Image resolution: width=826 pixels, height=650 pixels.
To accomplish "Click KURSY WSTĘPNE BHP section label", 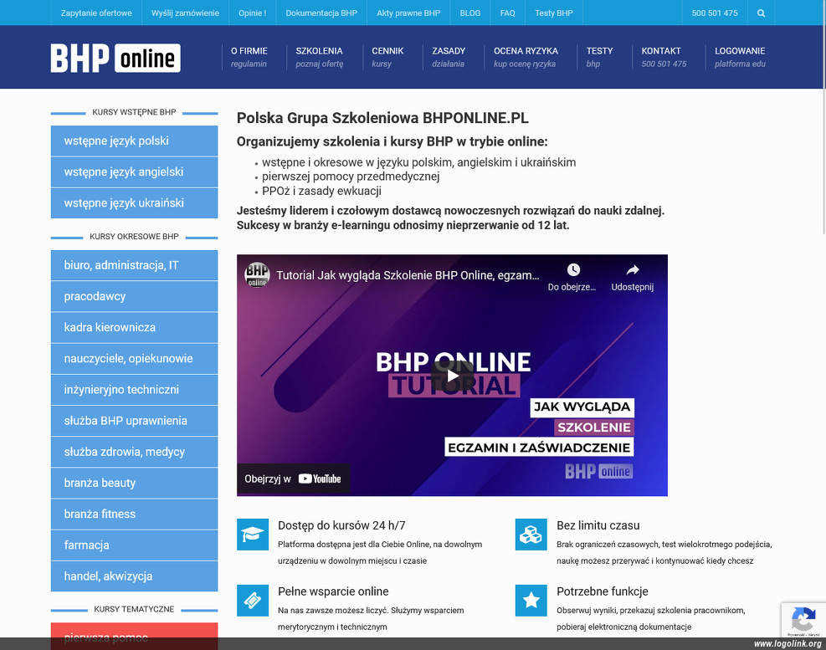I will pos(134,112).
